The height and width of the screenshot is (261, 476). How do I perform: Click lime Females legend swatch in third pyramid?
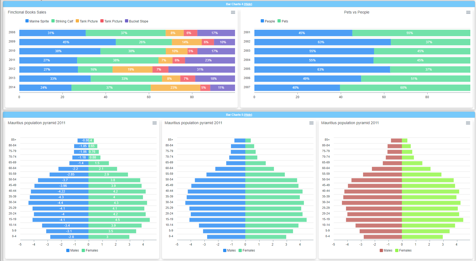397,250
